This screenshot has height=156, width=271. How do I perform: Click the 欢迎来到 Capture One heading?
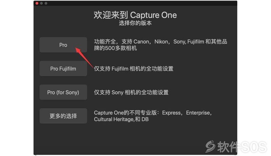pyautogui.click(x=135, y=15)
